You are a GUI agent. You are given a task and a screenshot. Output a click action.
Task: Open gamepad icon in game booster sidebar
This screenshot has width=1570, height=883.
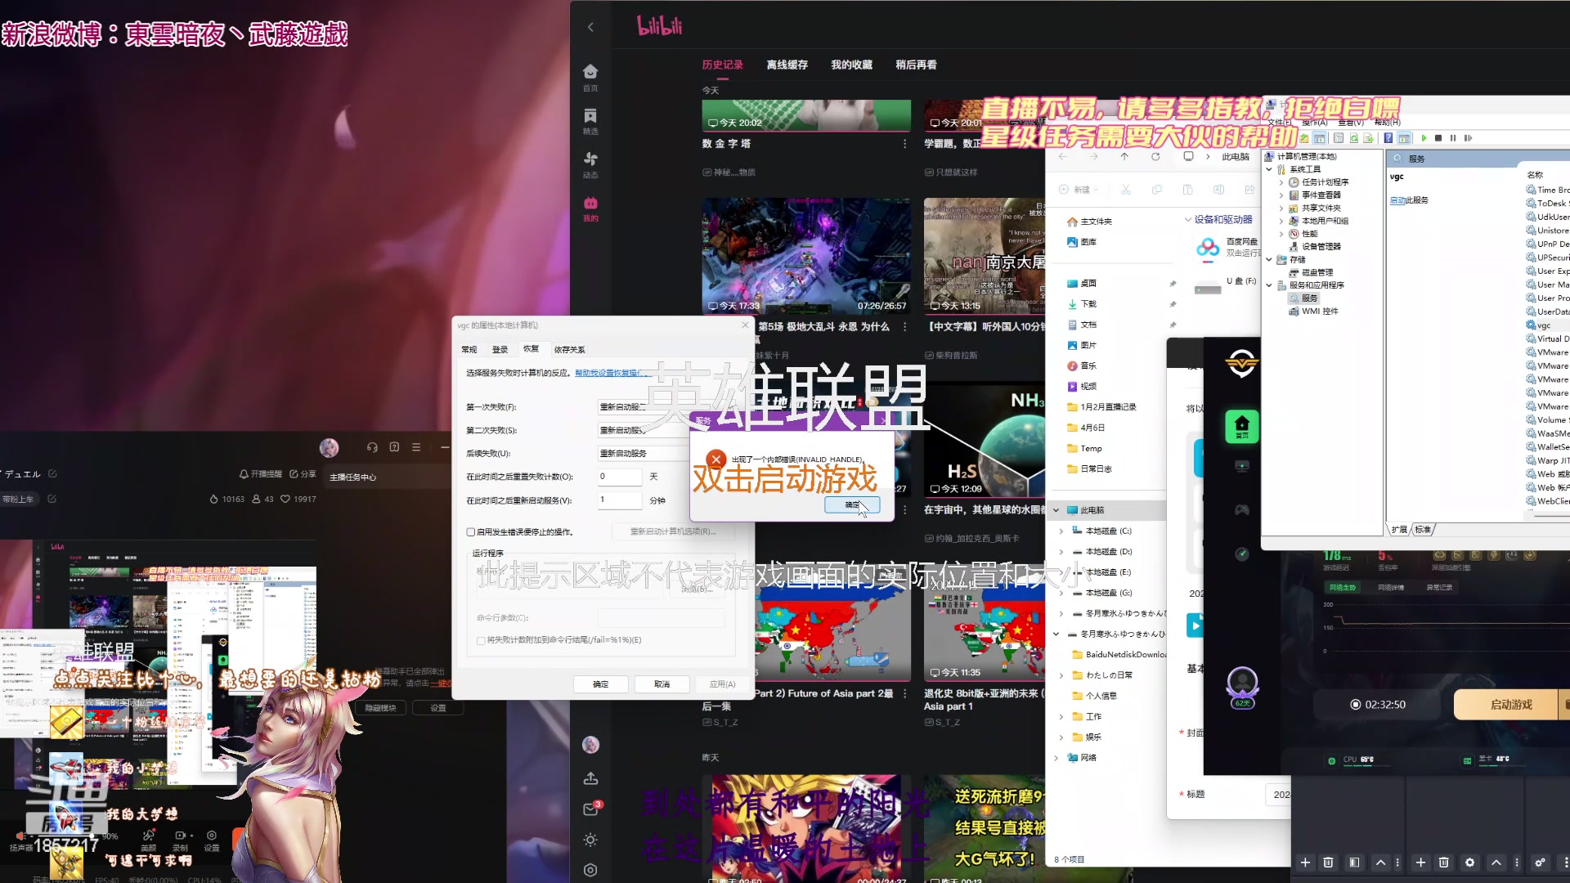pyautogui.click(x=1241, y=510)
